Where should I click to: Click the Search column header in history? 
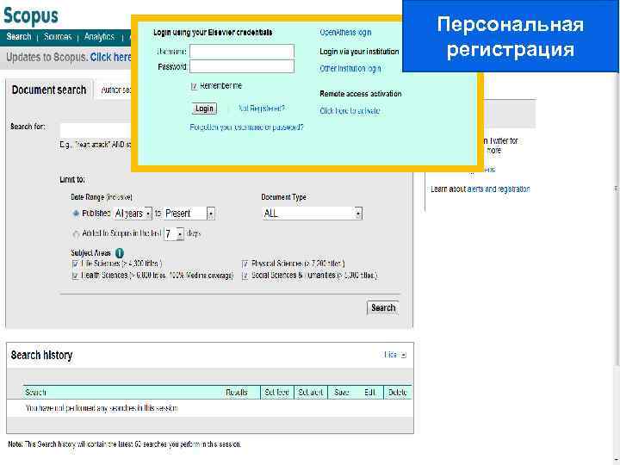(x=35, y=393)
